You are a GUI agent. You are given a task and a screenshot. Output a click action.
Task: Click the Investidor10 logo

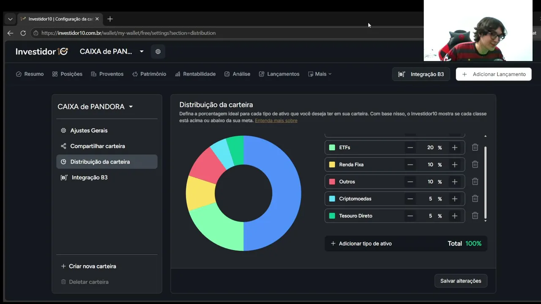[41, 52]
